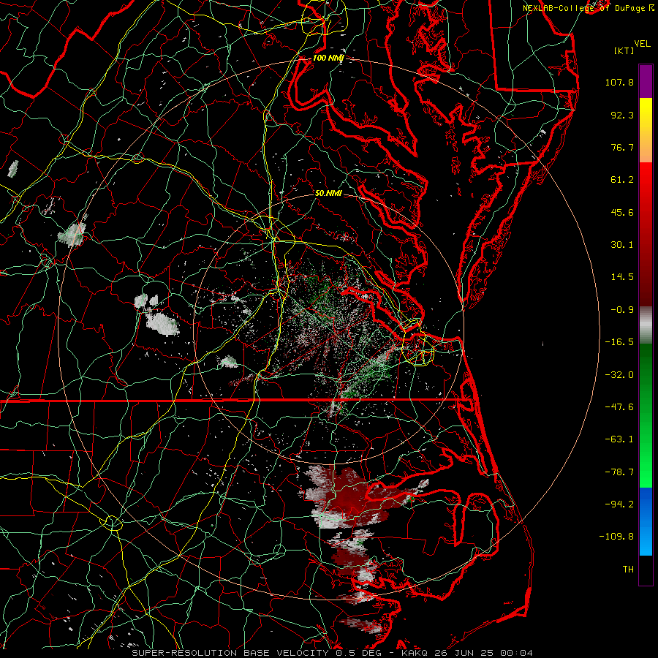
Task: Click the 100 NMI range ring label
Action: point(328,58)
